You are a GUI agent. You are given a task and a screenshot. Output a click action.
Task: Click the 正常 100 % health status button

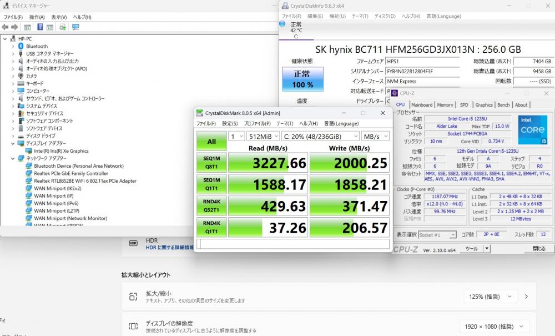pyautogui.click(x=302, y=79)
